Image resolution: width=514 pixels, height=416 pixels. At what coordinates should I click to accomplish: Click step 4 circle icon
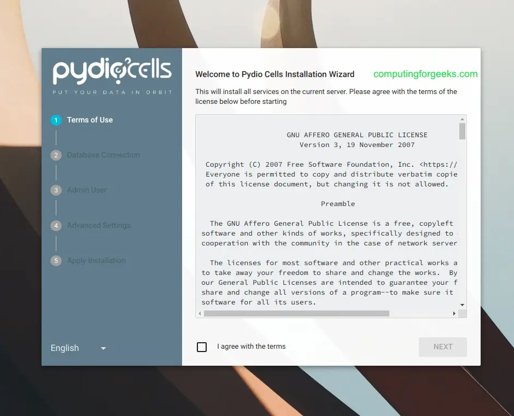[56, 226]
